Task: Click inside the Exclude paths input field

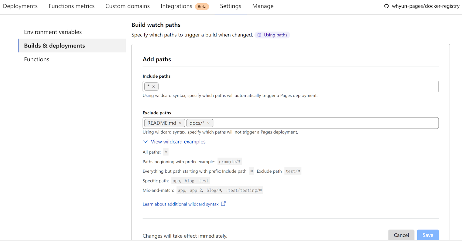Action: click(325, 123)
